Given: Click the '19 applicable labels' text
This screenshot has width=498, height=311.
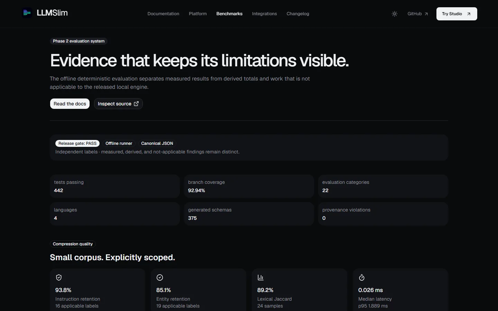Looking at the screenshot, I should pos(178,306).
